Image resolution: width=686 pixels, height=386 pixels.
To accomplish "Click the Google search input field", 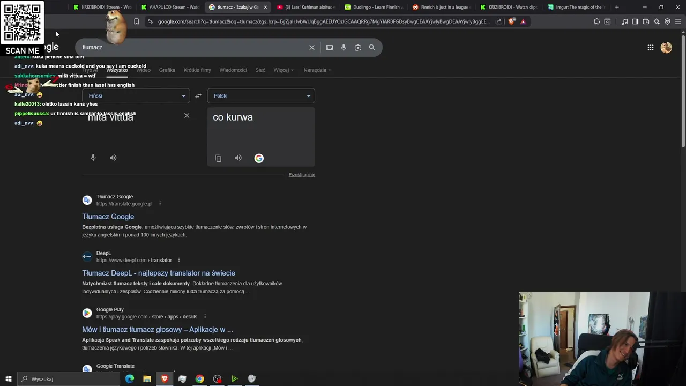I will click(x=193, y=47).
